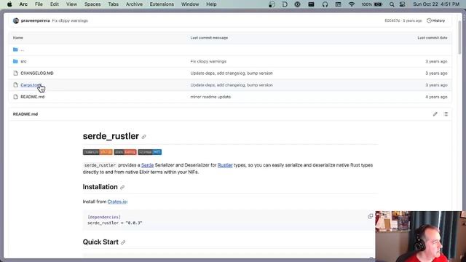
Task: Open the Spaces menu
Action: click(92, 4)
